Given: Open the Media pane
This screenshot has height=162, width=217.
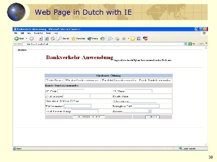Looking at the screenshot, I should pos(93,39).
